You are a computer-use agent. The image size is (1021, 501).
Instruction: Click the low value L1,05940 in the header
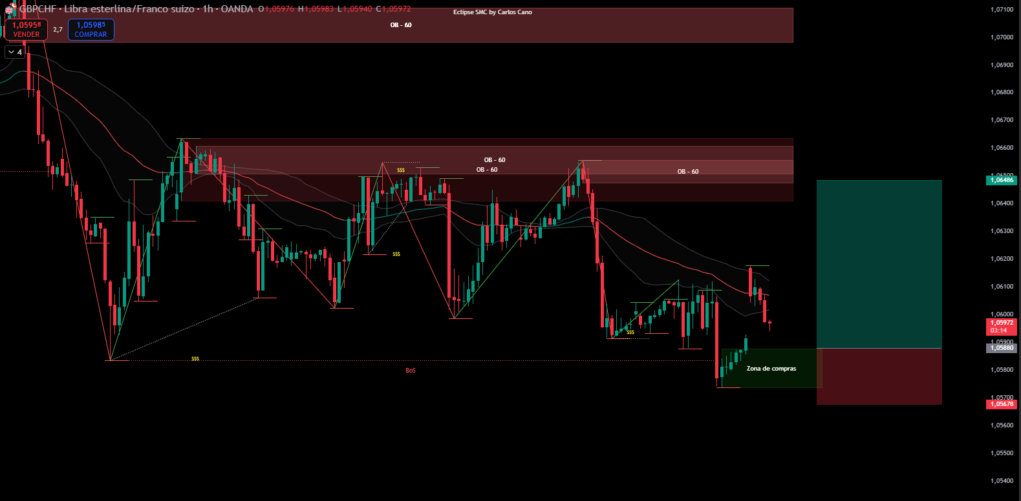pos(354,9)
